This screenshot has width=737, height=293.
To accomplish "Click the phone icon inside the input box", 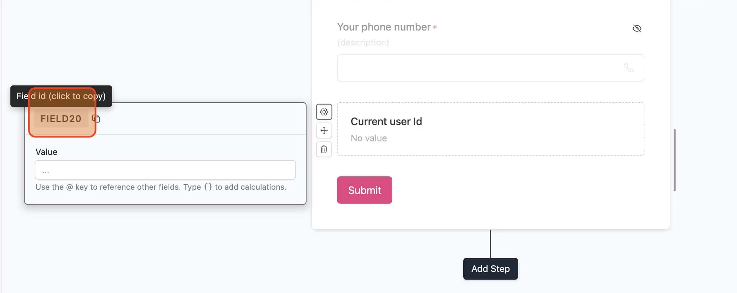I will pos(629,68).
